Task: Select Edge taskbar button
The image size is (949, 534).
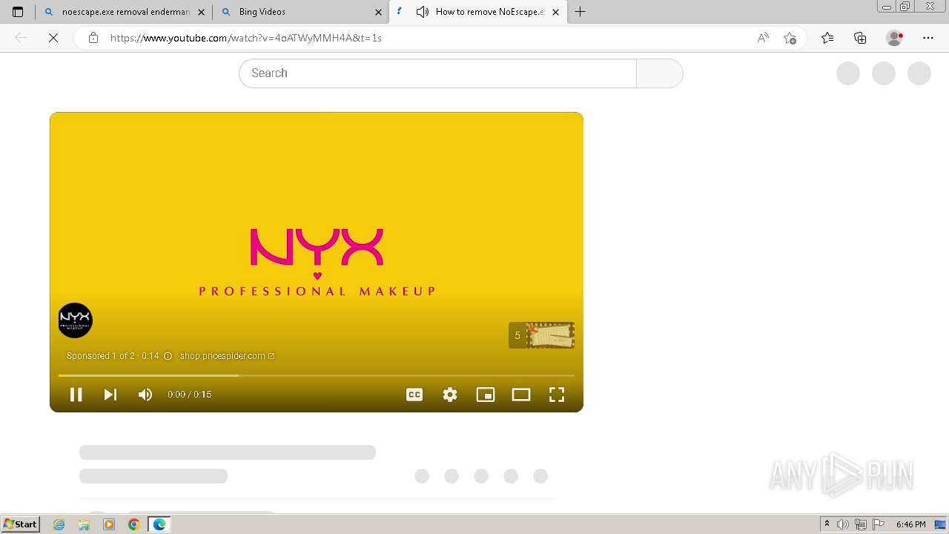Action: point(159,524)
